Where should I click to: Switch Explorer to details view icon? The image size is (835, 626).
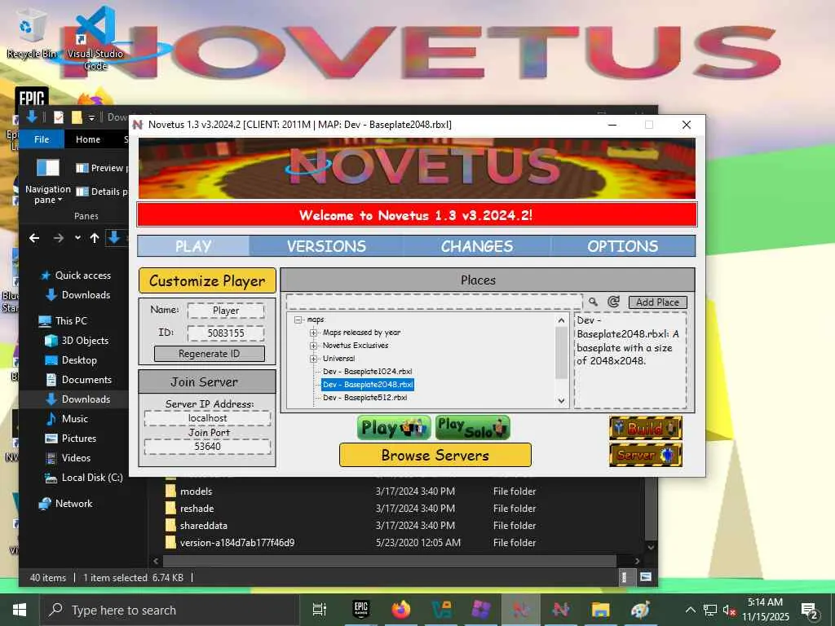coord(624,577)
